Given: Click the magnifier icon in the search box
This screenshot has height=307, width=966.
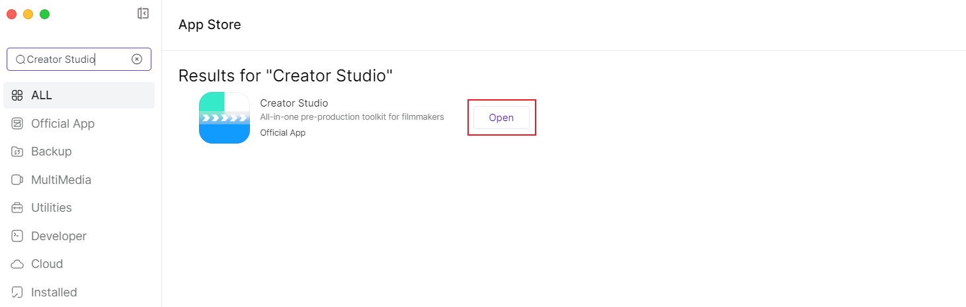Looking at the screenshot, I should pos(20,60).
